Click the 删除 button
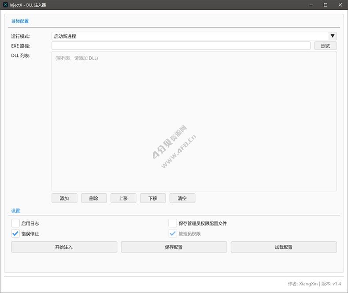 click(94, 198)
